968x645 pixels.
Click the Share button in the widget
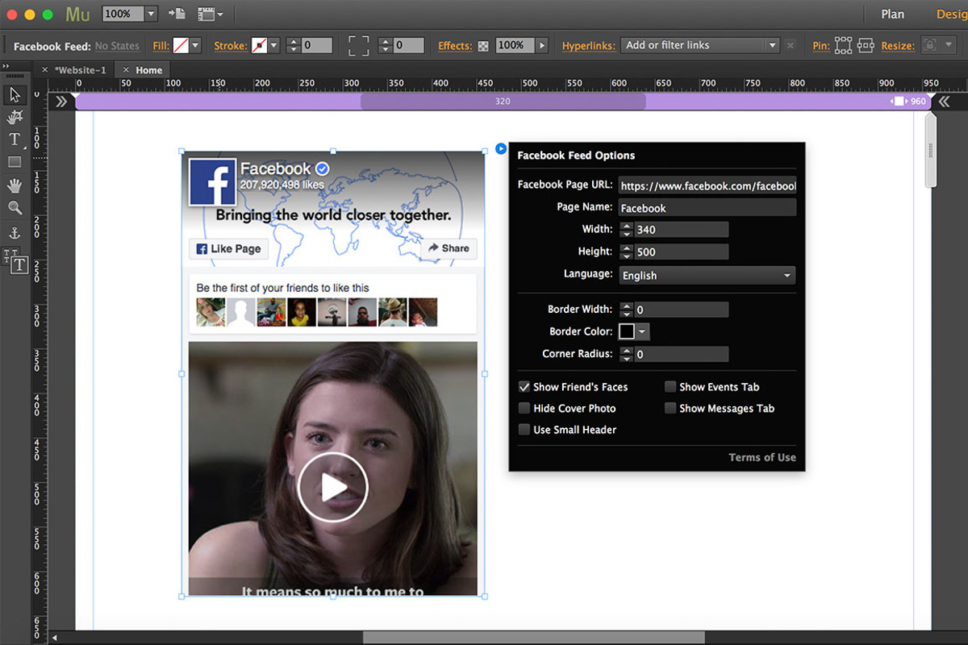449,248
